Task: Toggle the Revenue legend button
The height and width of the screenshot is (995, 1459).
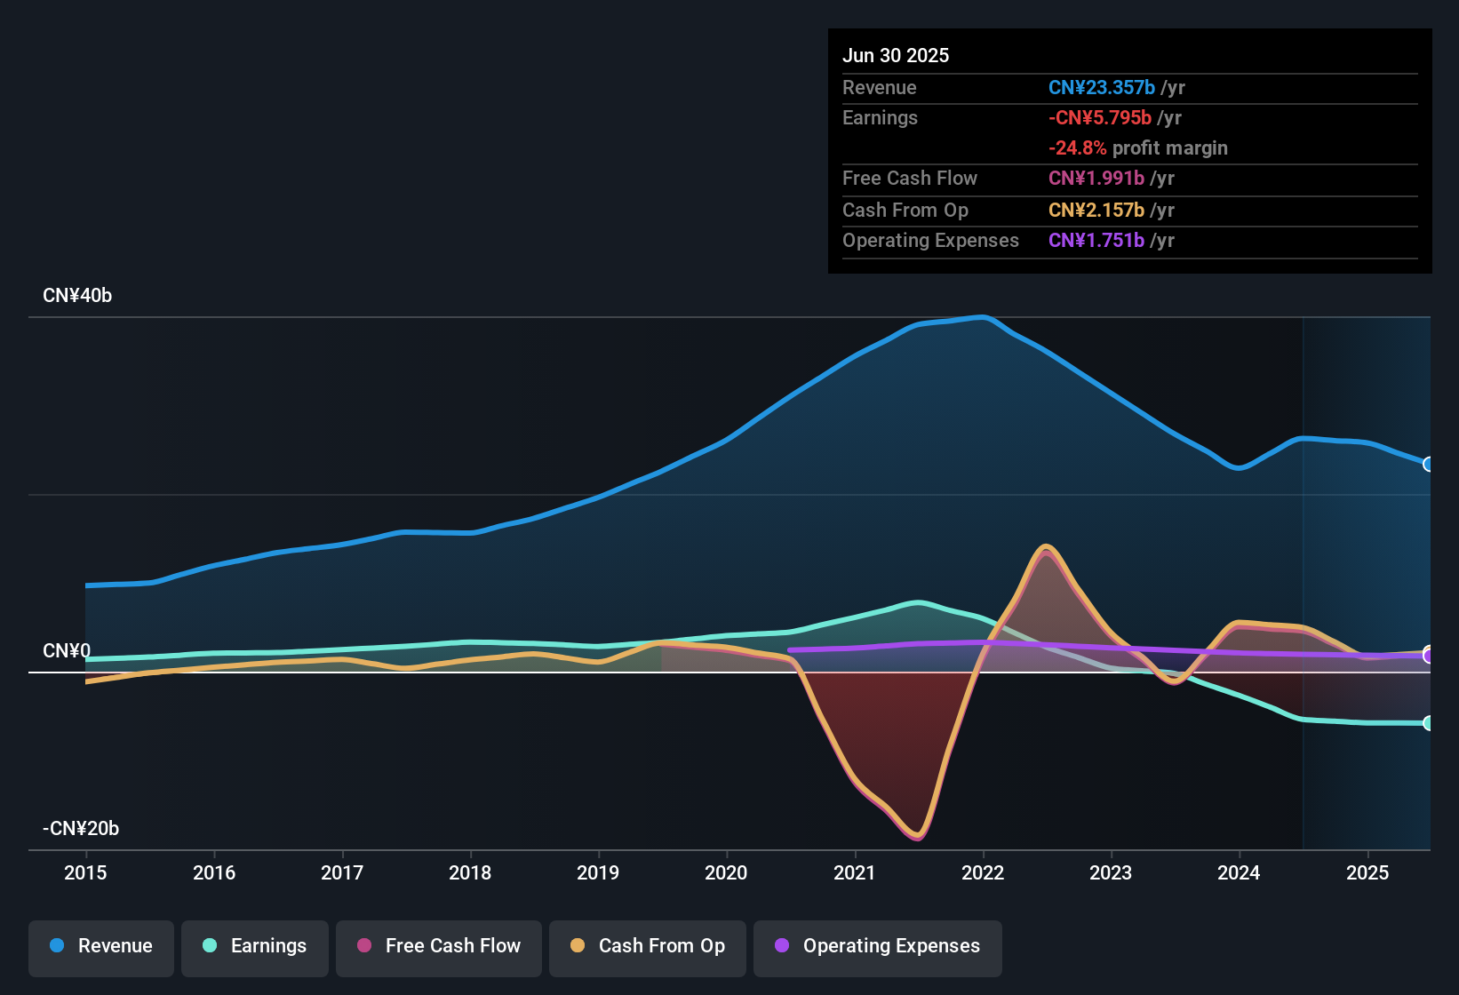Action: (x=101, y=946)
